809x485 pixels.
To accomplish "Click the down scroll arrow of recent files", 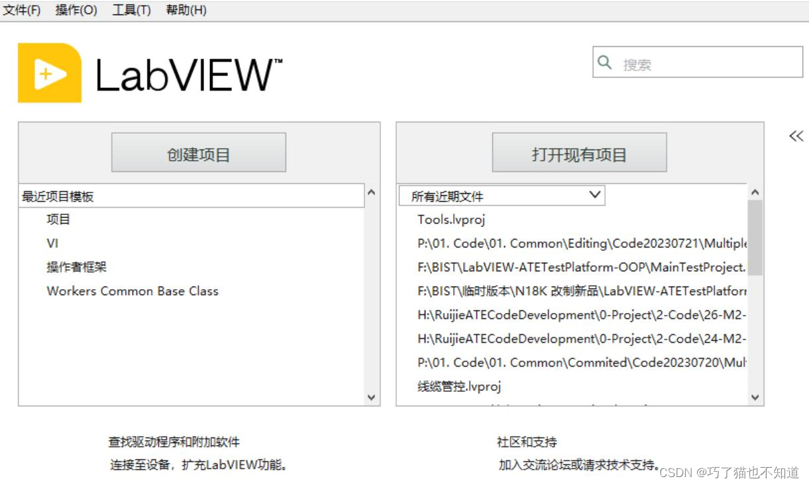I will (755, 397).
